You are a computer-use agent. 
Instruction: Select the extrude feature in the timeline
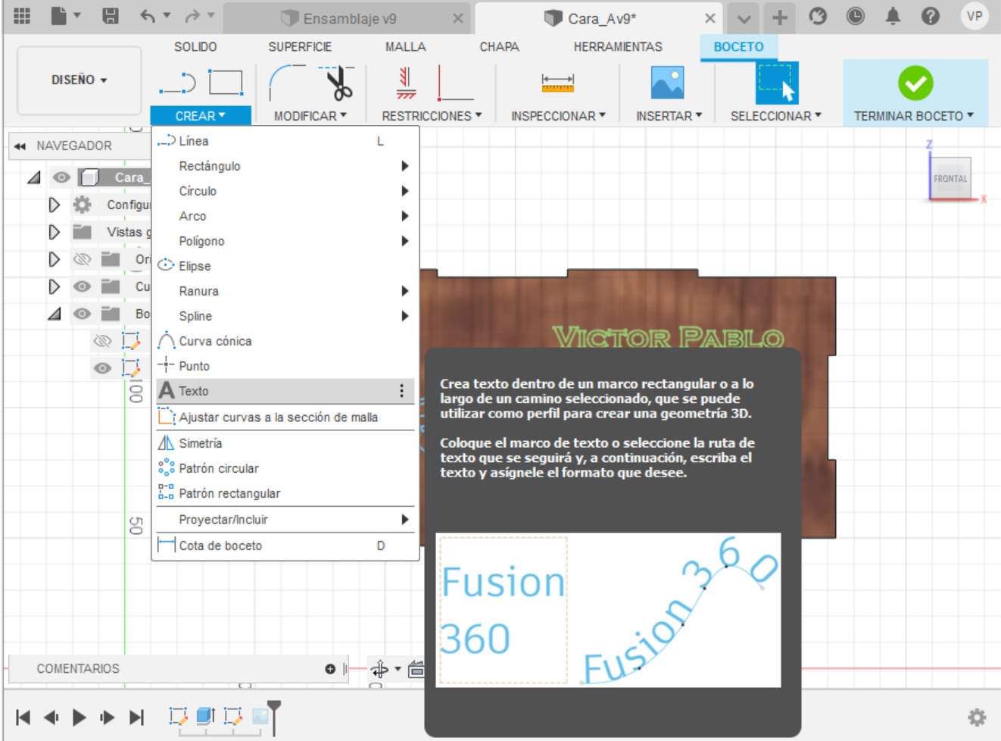click(205, 715)
